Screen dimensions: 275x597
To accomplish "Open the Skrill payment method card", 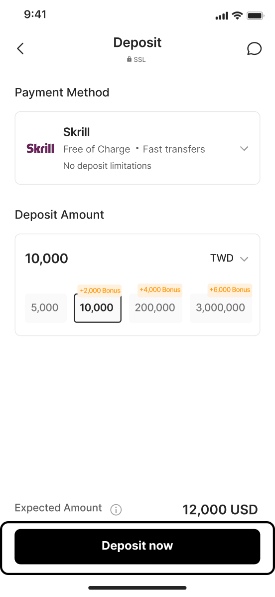I will [x=137, y=148].
